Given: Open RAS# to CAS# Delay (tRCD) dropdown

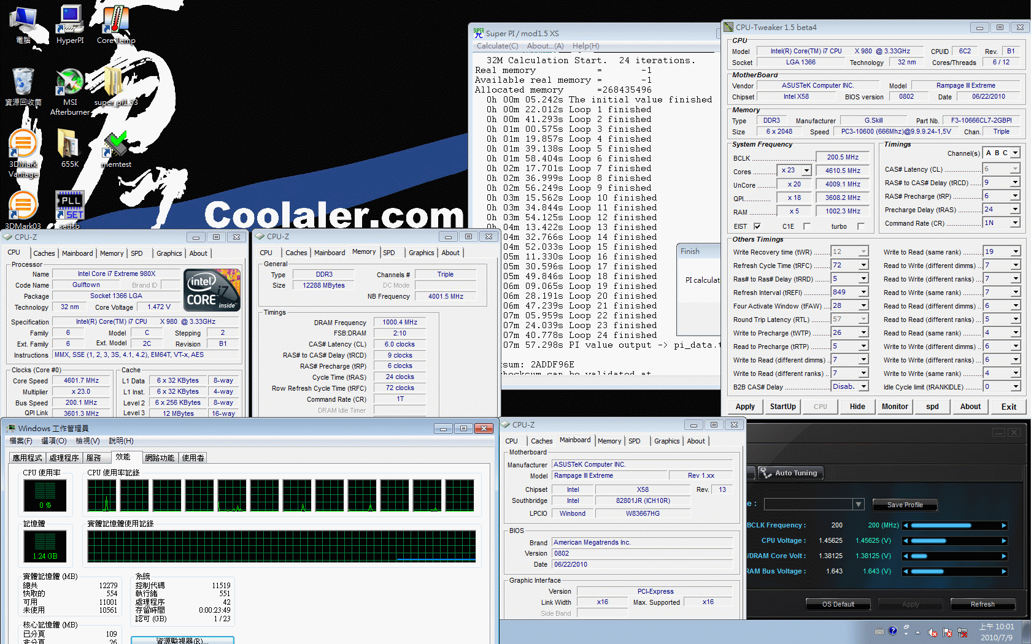Looking at the screenshot, I should [x=1015, y=182].
